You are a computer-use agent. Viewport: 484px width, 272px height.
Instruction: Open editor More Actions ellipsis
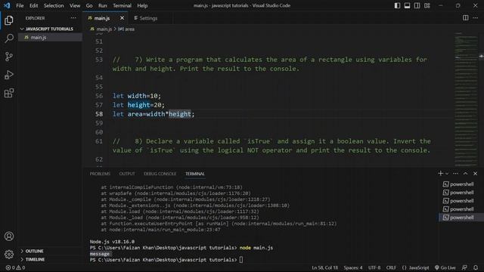tap(476, 18)
